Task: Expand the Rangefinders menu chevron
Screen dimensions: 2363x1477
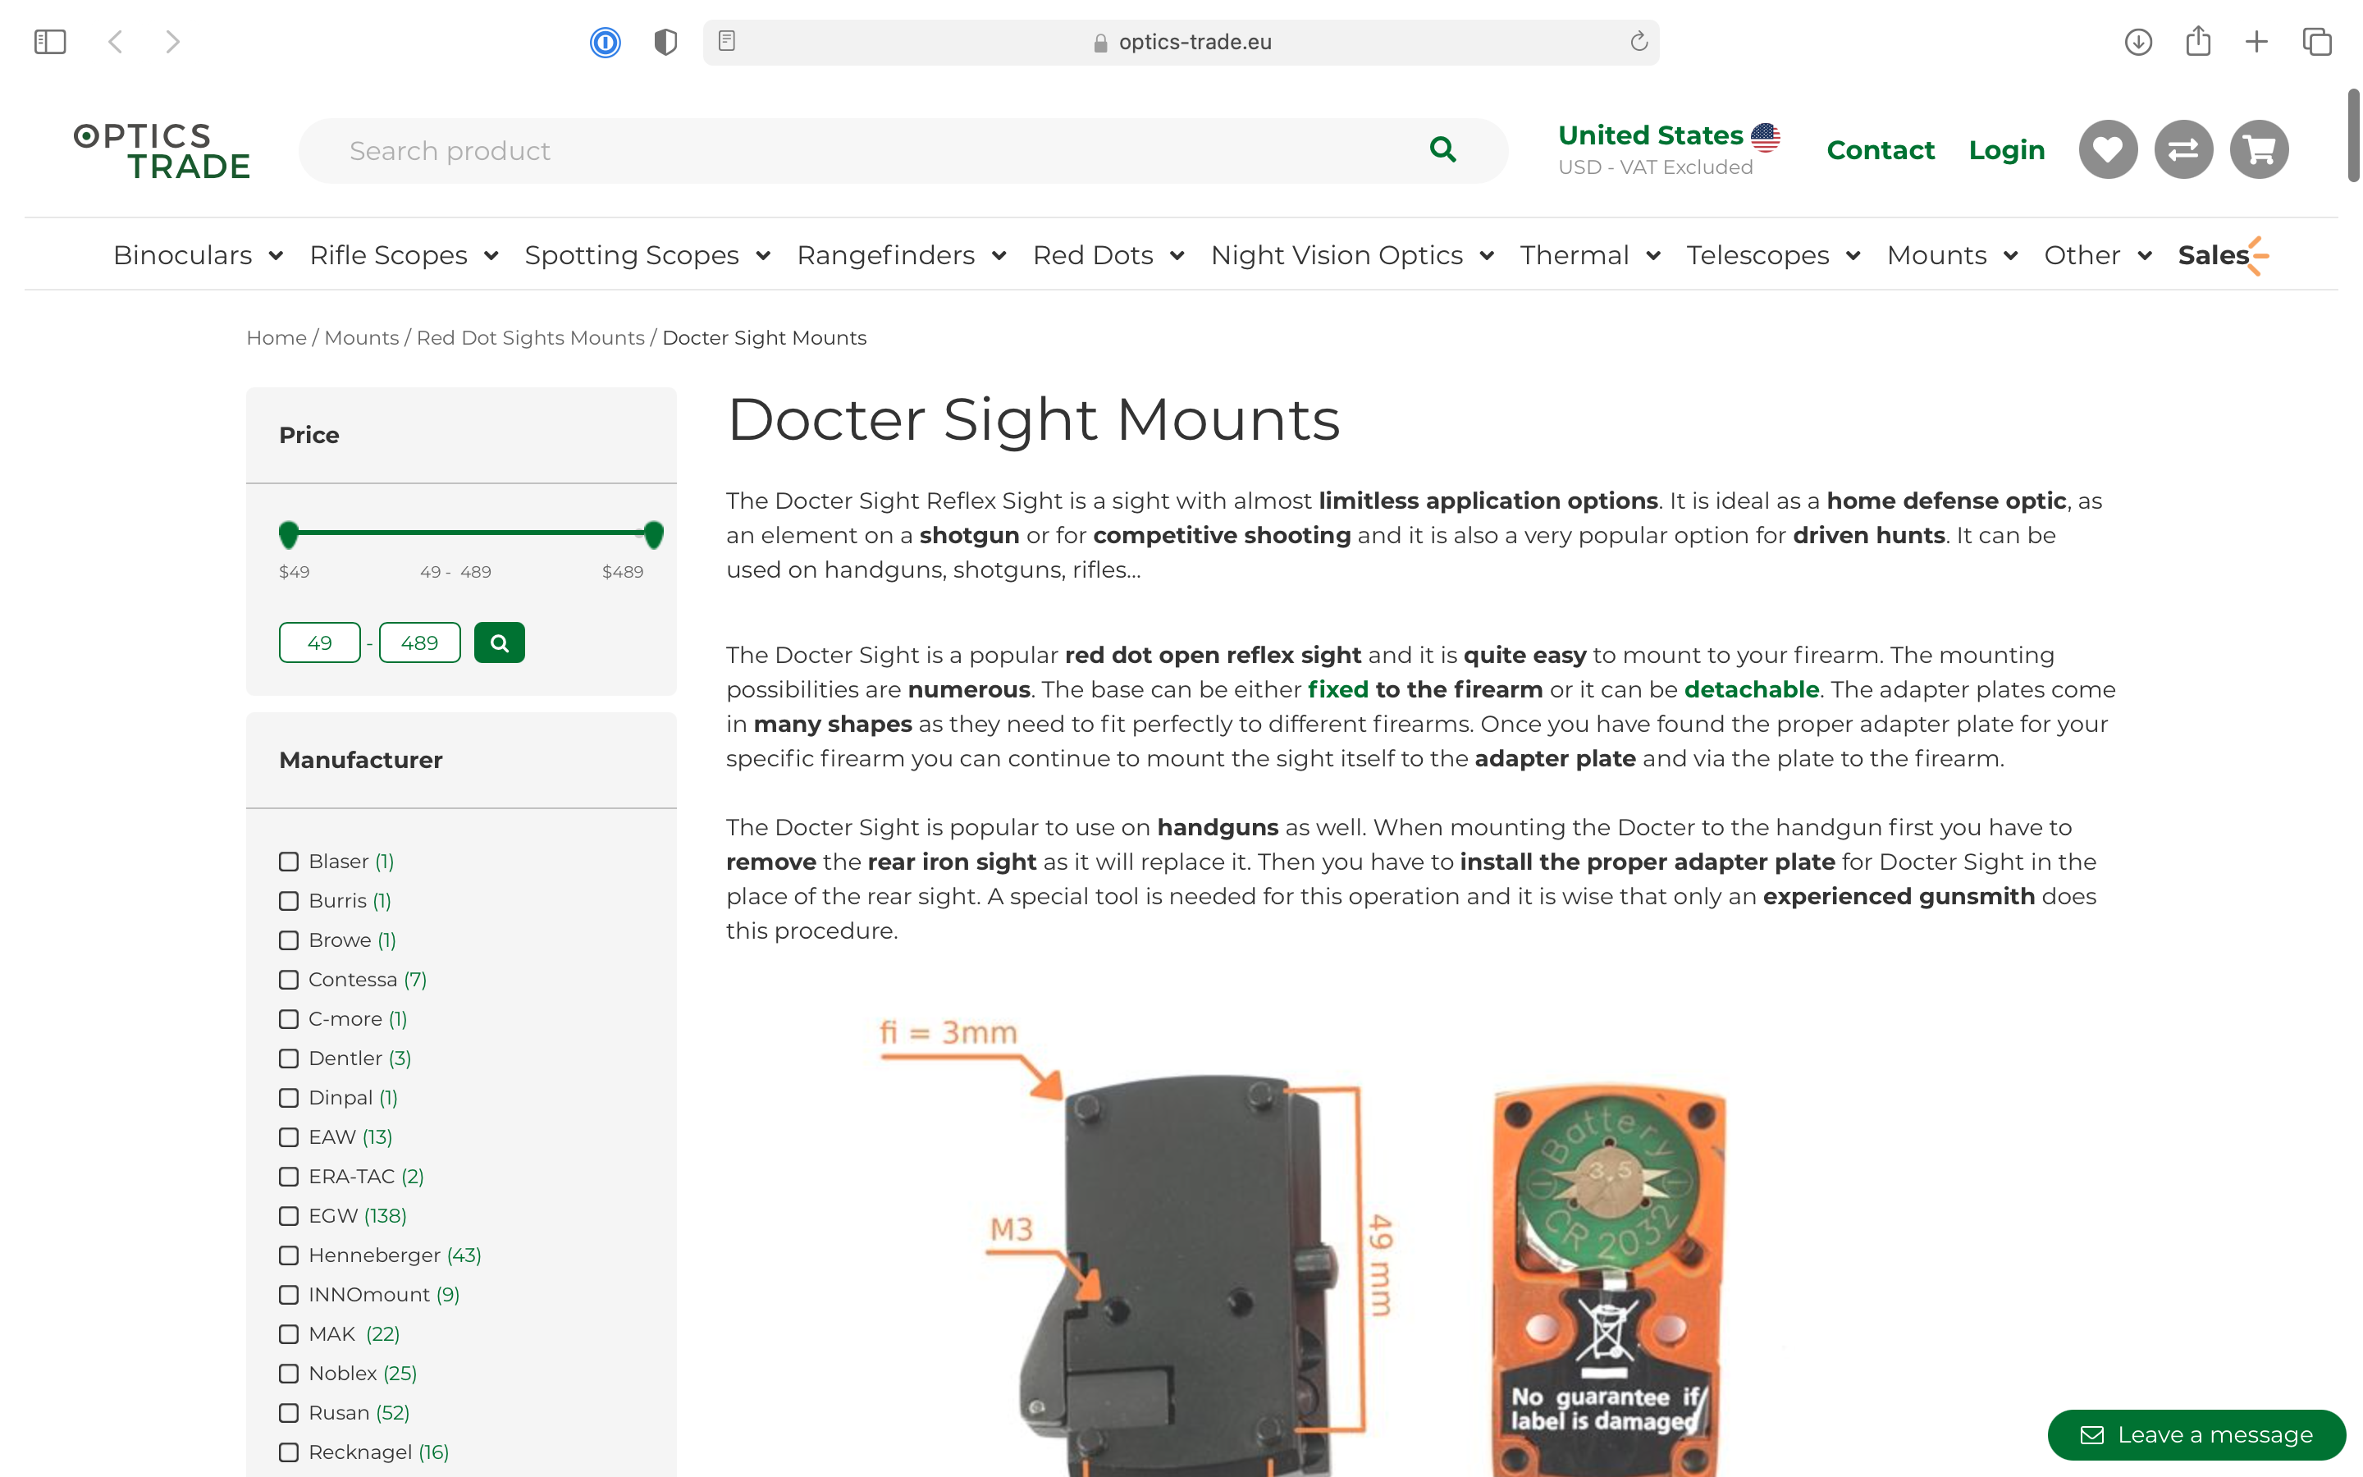Action: (999, 256)
